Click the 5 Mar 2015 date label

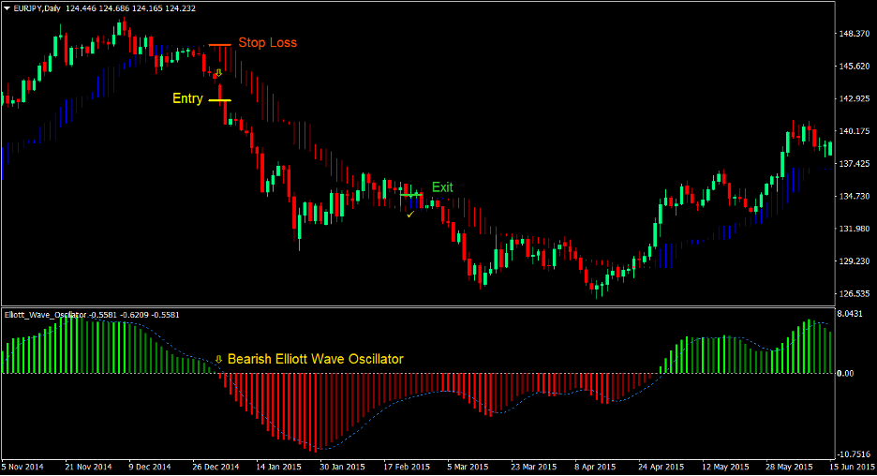tap(468, 467)
